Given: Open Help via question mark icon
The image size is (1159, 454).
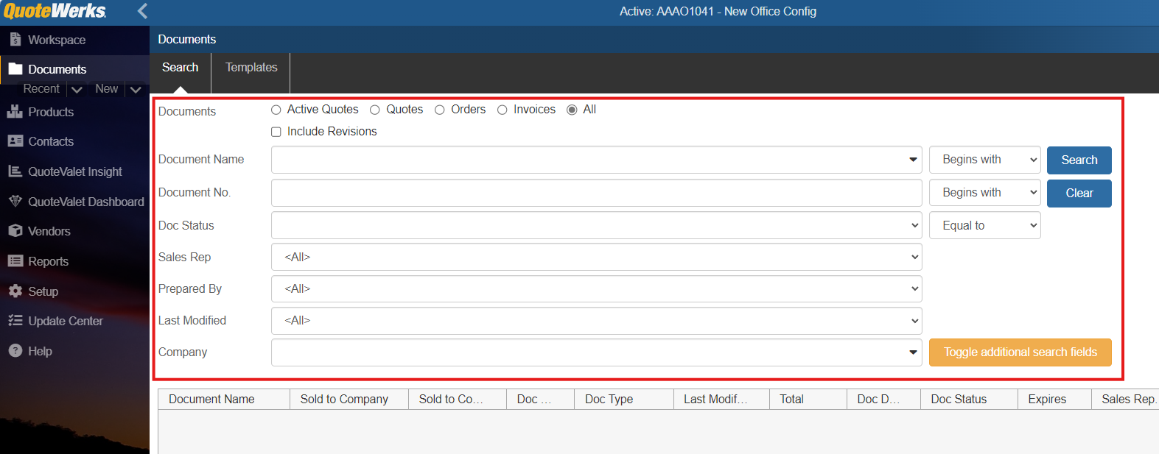Looking at the screenshot, I should pos(15,351).
